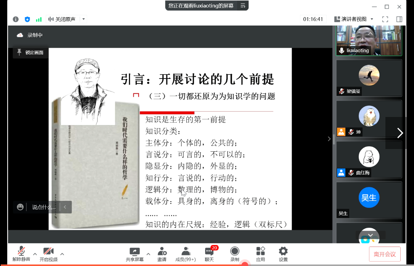The height and width of the screenshot is (266, 414).
Task: Open the meeting info icon
Action: [16, 19]
